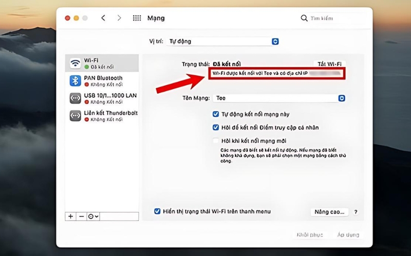Viewport: 411px width, 256px height.
Task: Open the service action menu
Action: point(93,216)
